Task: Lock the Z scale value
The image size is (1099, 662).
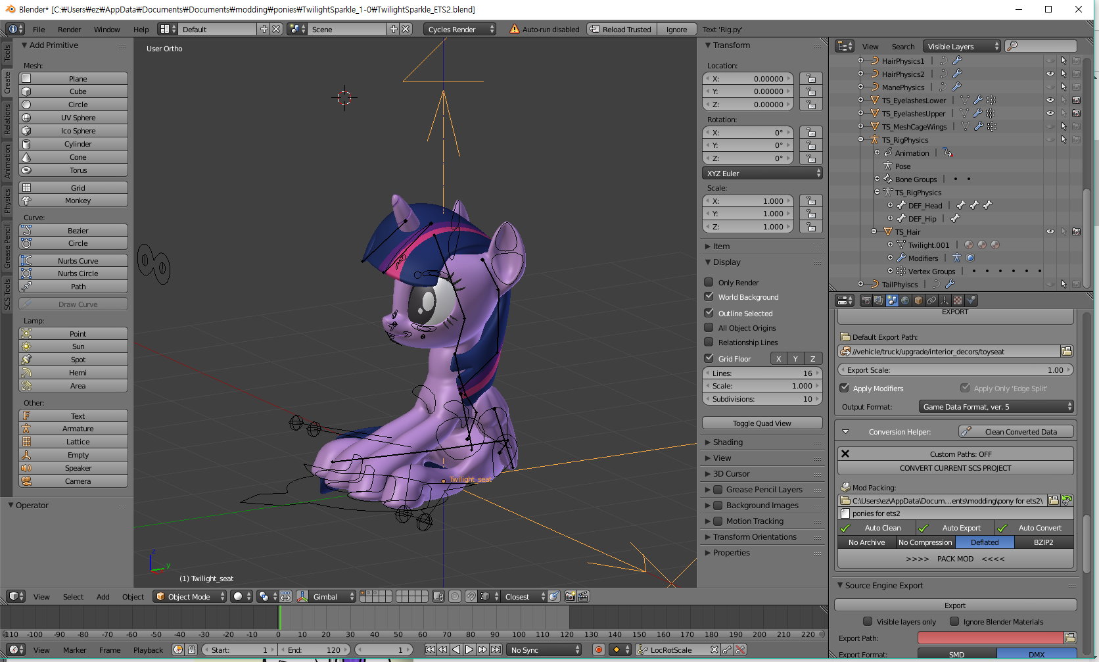Action: tap(811, 227)
